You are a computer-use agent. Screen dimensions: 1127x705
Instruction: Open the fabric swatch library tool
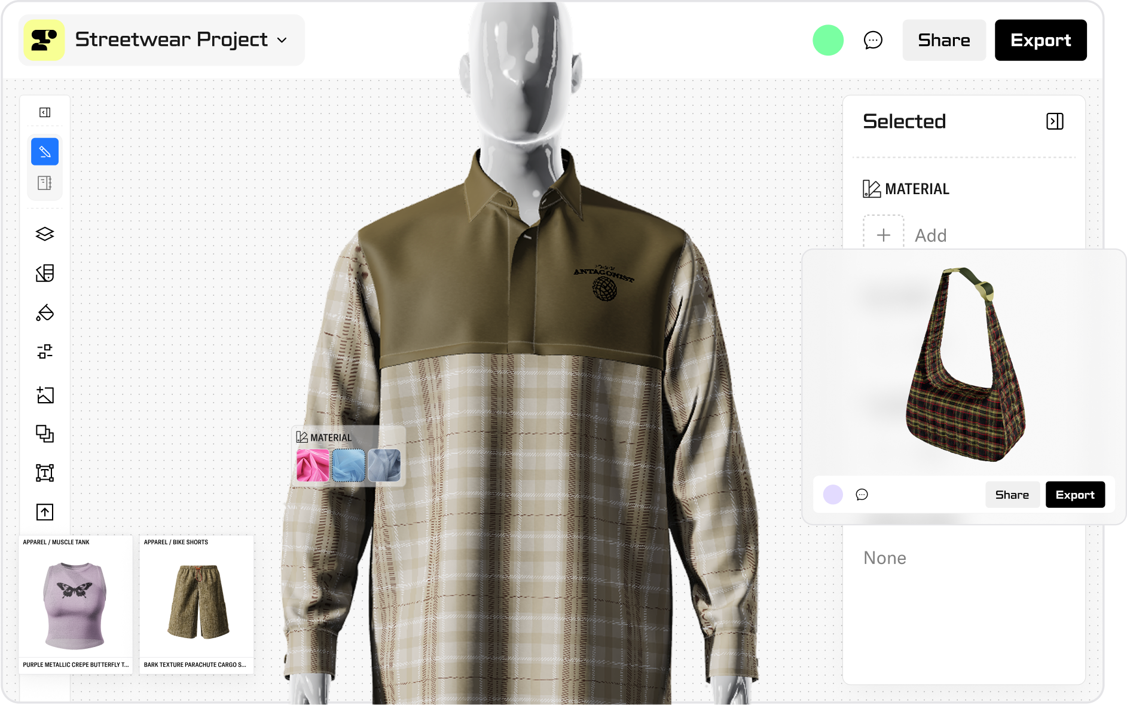(x=45, y=273)
